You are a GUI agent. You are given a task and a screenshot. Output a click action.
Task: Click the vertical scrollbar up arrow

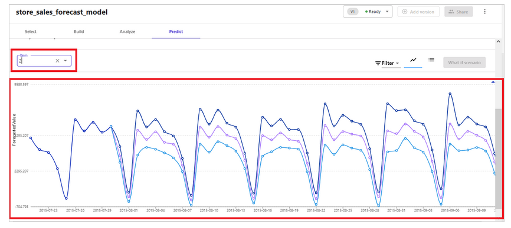(x=498, y=42)
